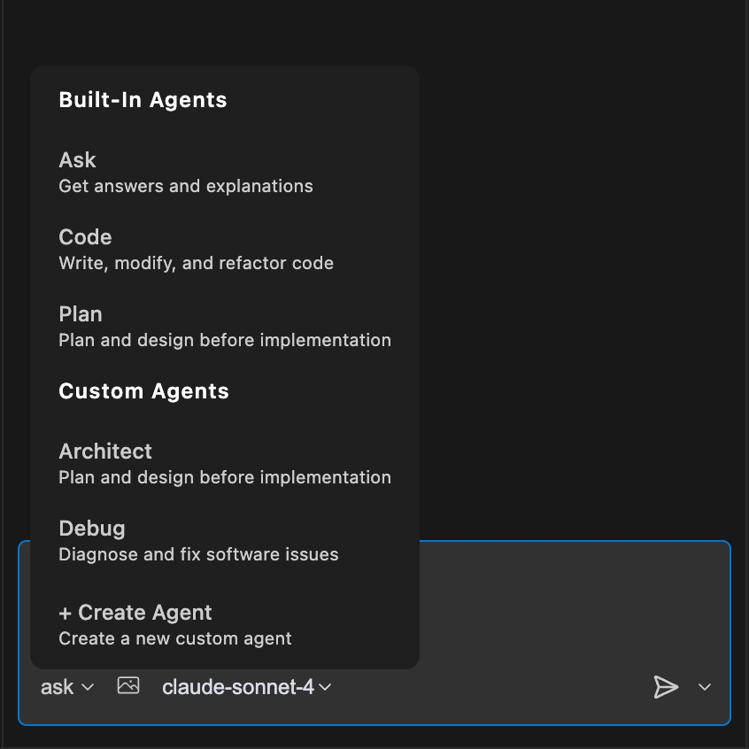Click the 'Write, modify, and refactor code' description

196,263
